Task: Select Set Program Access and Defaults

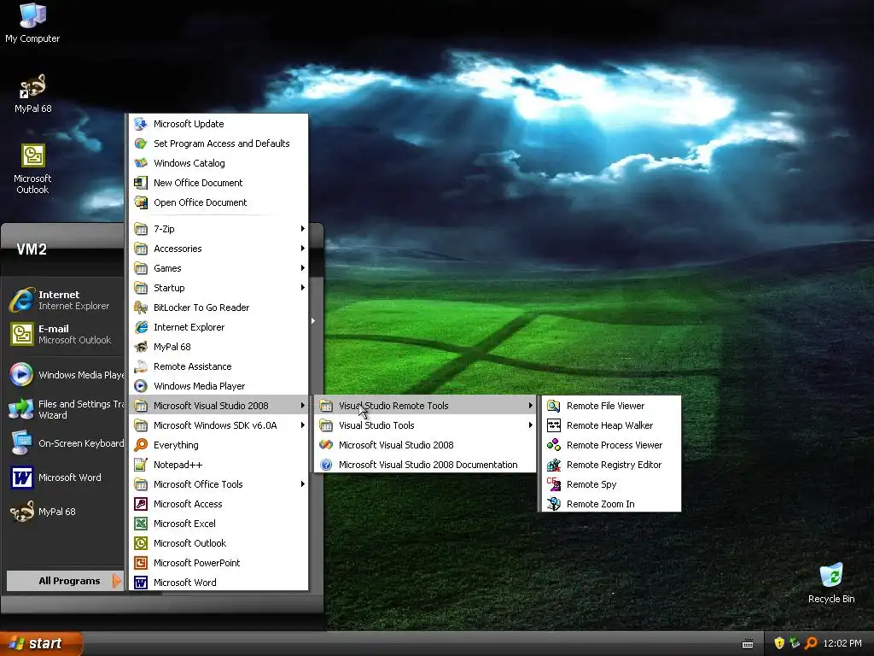Action: tap(218, 143)
